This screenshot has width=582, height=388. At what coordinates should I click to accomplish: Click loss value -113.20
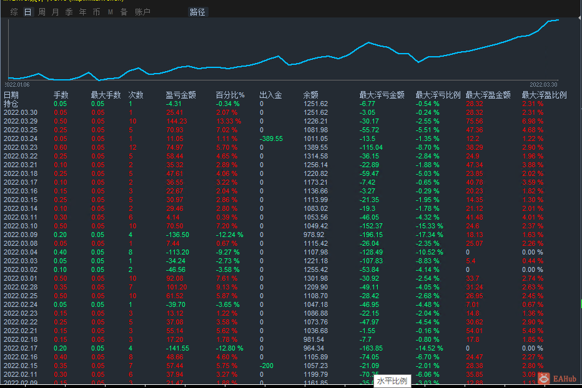coord(177,252)
